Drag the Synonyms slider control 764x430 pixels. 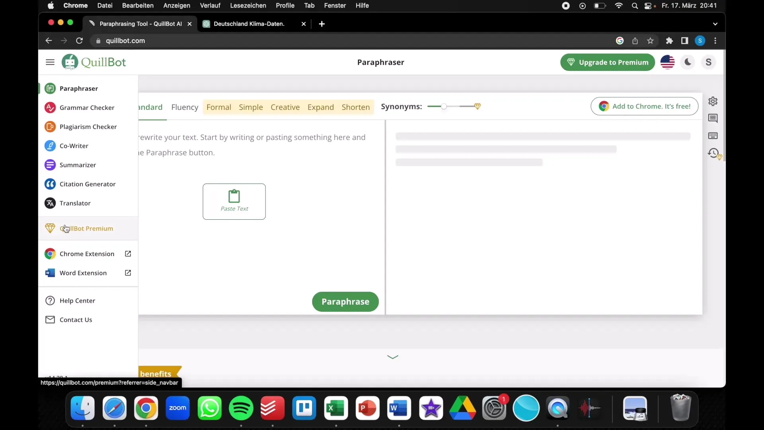(x=444, y=107)
